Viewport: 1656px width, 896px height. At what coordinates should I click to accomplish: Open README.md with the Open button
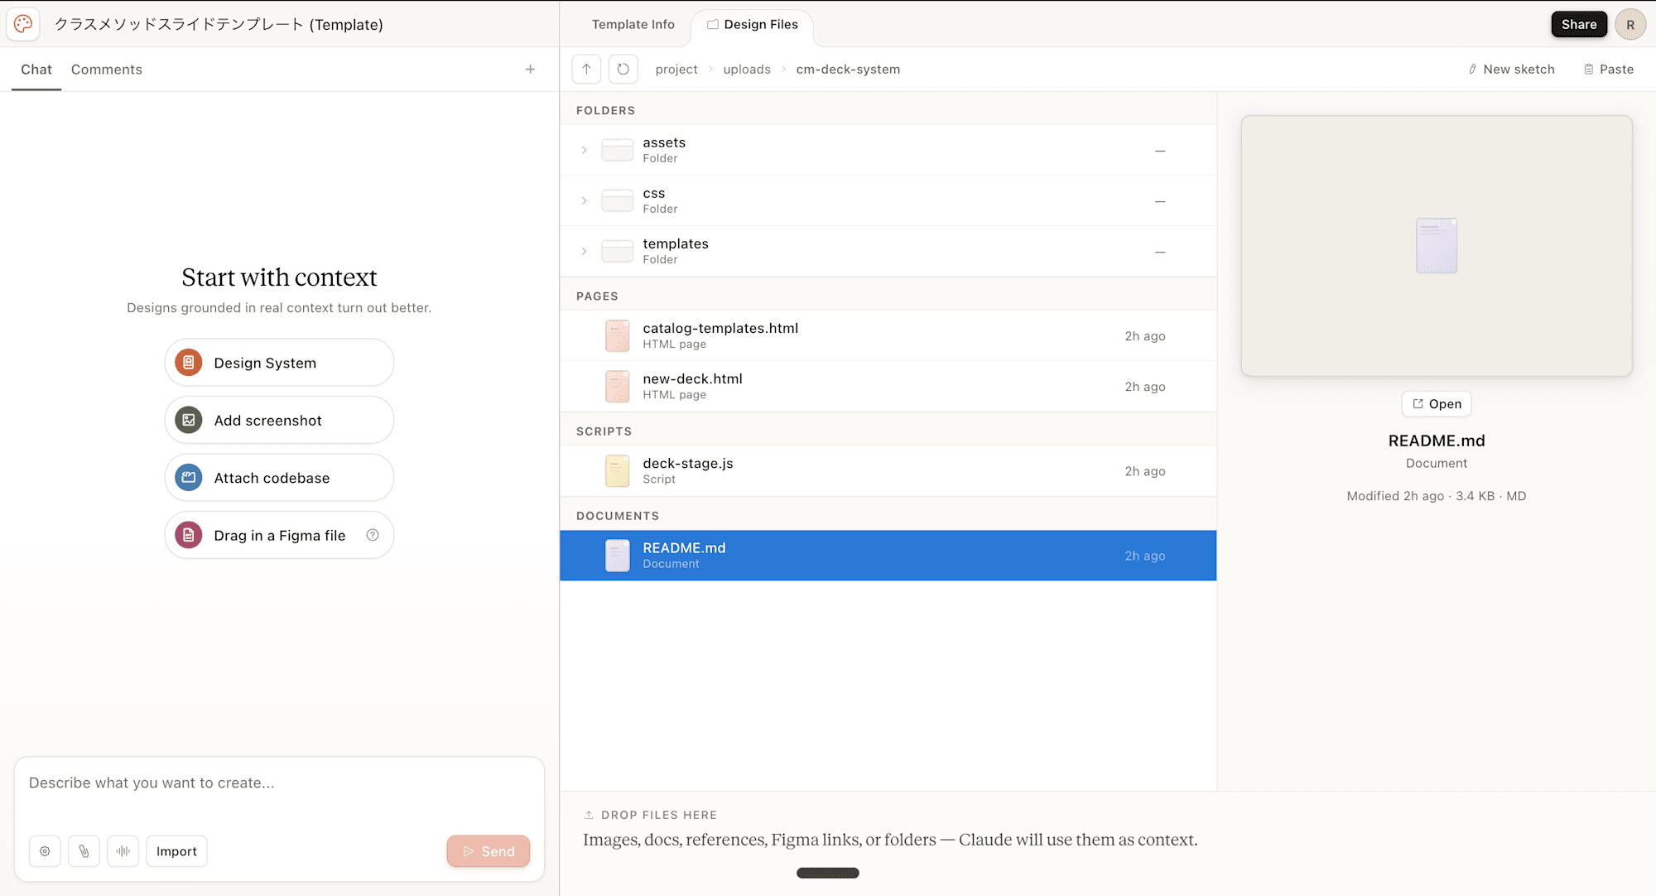point(1437,404)
